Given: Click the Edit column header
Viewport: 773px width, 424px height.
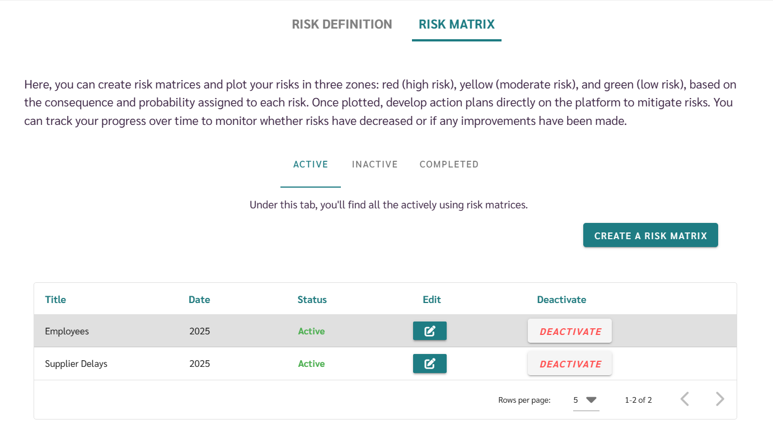Looking at the screenshot, I should pos(432,300).
